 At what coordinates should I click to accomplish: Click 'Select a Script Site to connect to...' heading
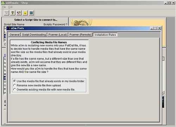(x=36, y=20)
